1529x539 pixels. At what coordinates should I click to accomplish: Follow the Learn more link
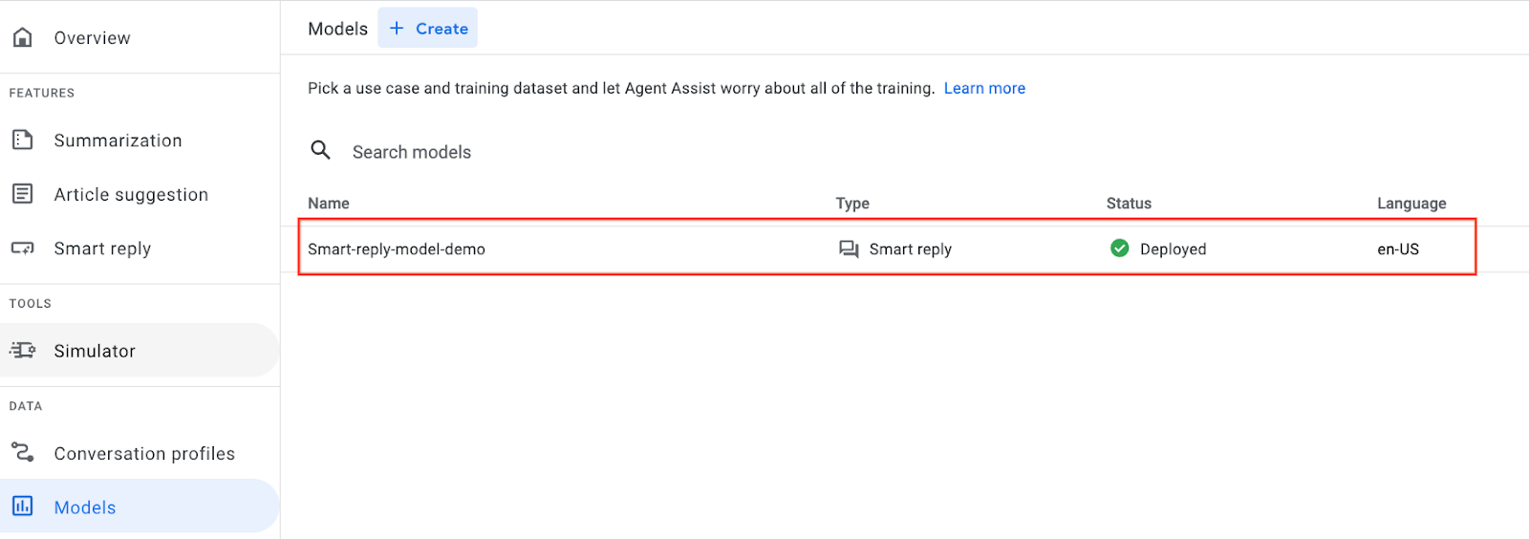click(x=984, y=88)
